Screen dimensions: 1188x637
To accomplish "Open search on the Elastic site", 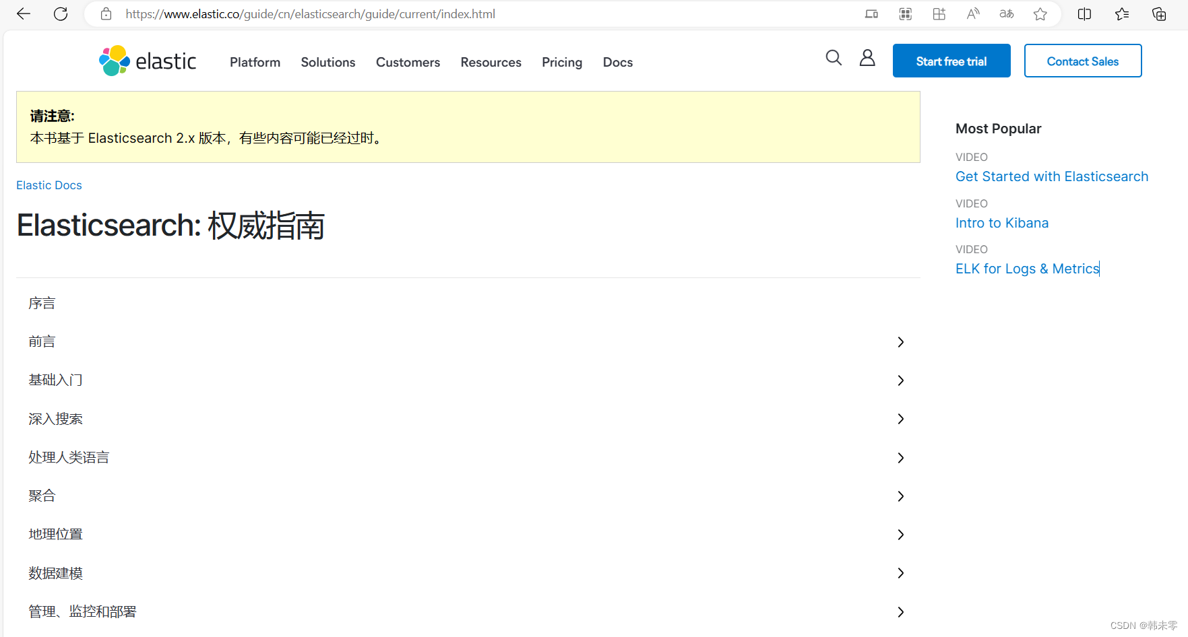I will pos(834,59).
